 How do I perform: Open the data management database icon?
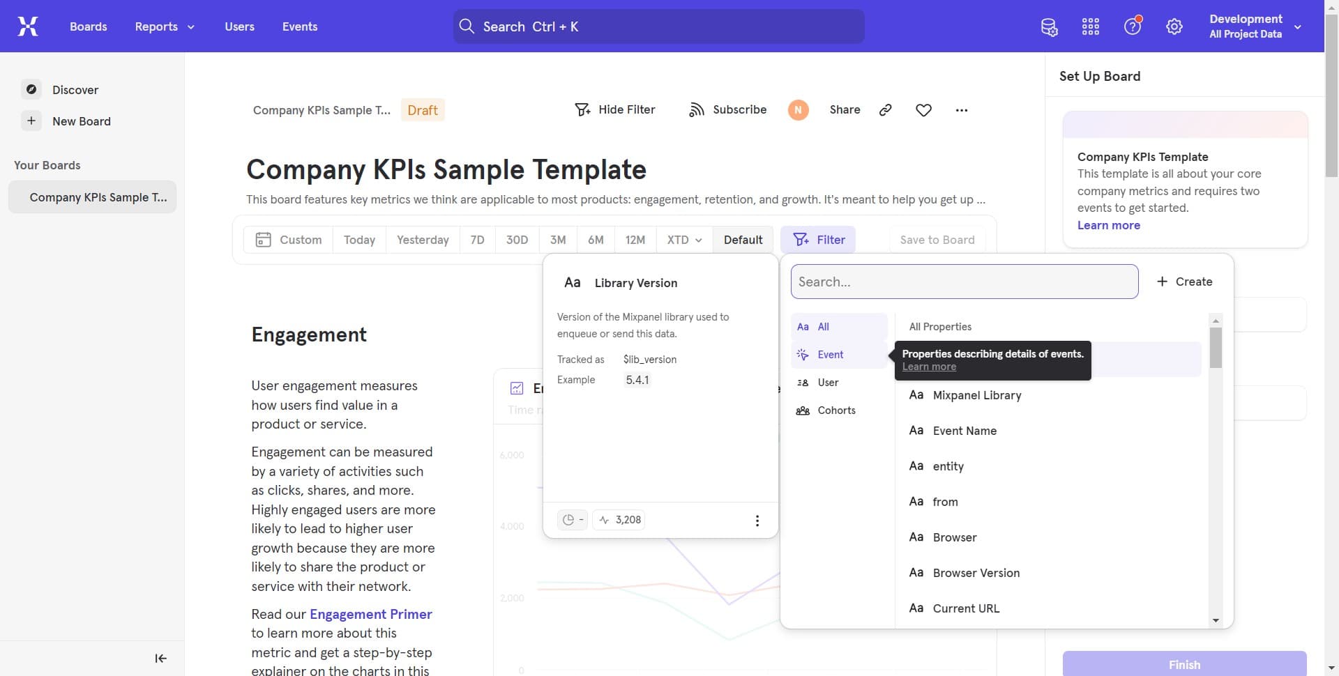(1049, 26)
